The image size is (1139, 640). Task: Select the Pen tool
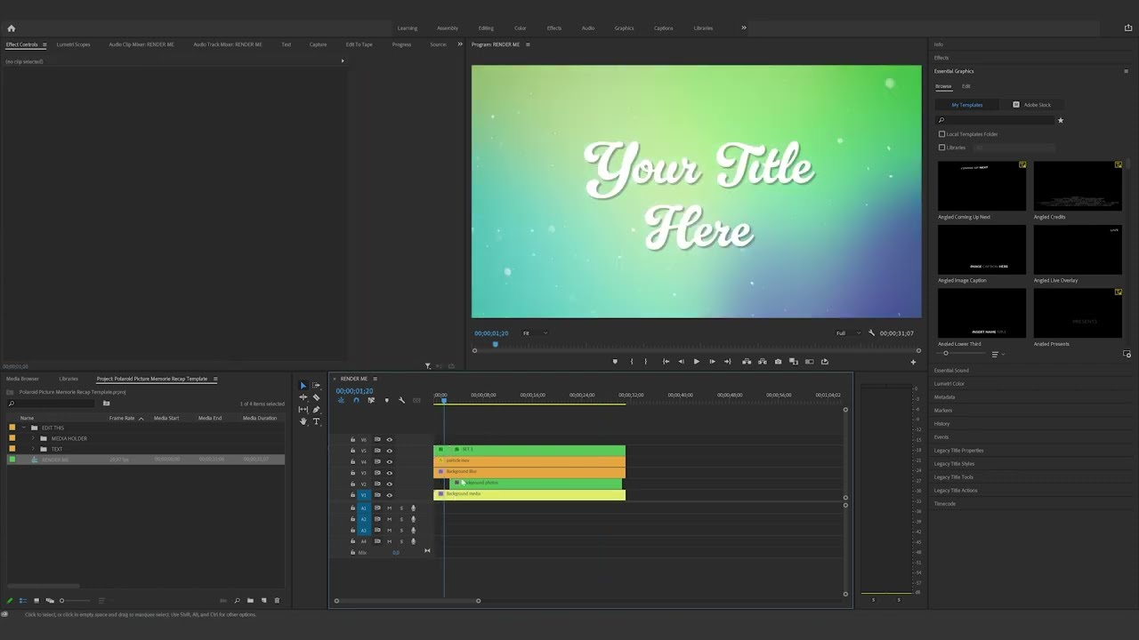pos(316,410)
